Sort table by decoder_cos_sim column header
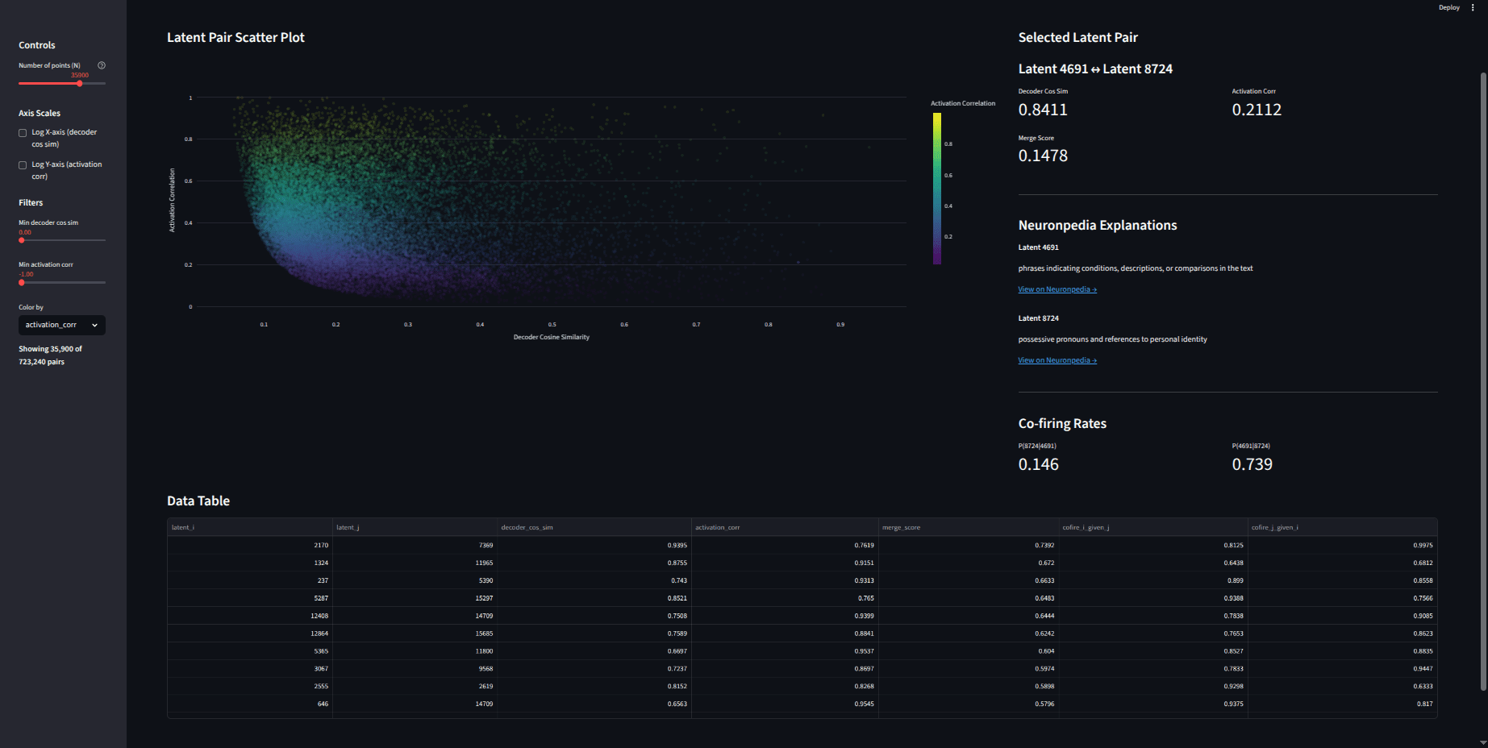Image resolution: width=1488 pixels, height=748 pixels. [x=594, y=527]
